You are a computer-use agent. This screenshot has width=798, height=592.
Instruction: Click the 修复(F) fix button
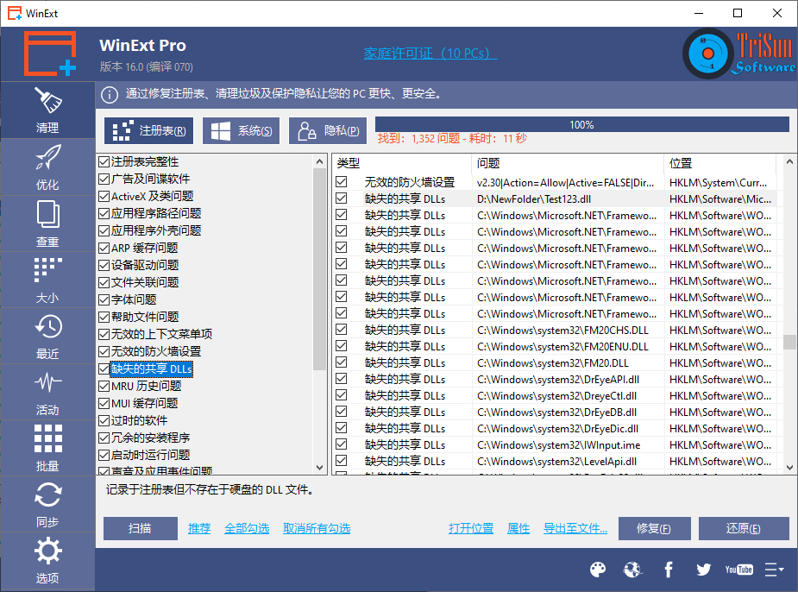coord(655,528)
